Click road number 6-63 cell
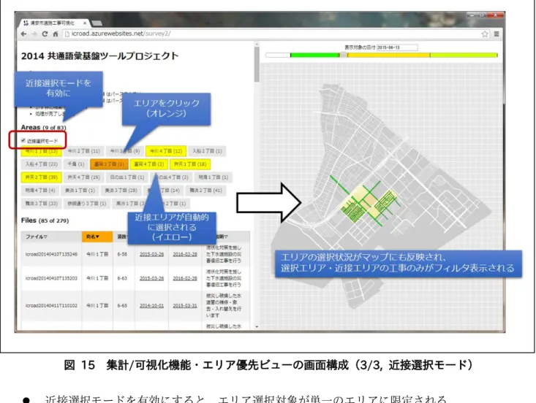This screenshot has height=403, width=536. 122,278
